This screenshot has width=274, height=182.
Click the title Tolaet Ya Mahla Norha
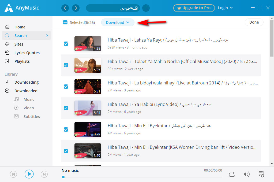pos(182,62)
